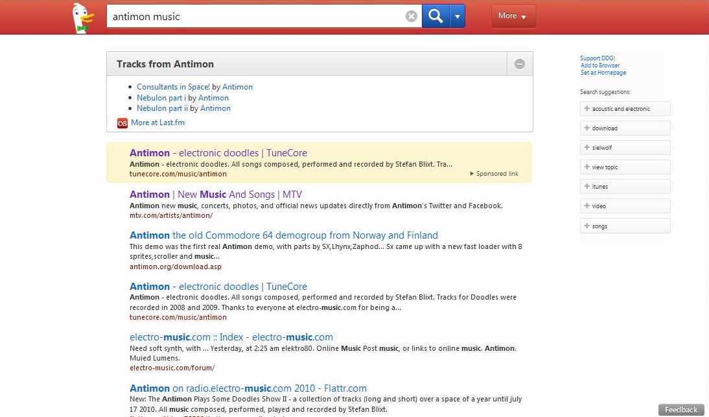Click the MTV result description snippet
This screenshot has height=417, width=709.
[316, 206]
